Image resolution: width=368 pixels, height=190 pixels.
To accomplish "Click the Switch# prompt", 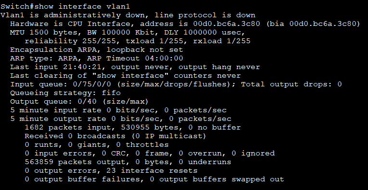I will point(17,6).
